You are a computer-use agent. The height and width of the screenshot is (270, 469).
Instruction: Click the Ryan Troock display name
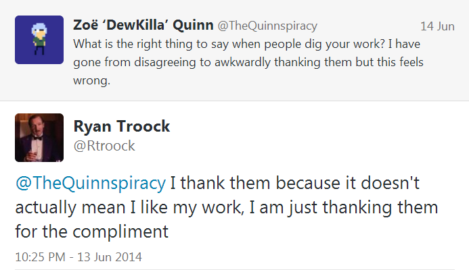click(122, 126)
